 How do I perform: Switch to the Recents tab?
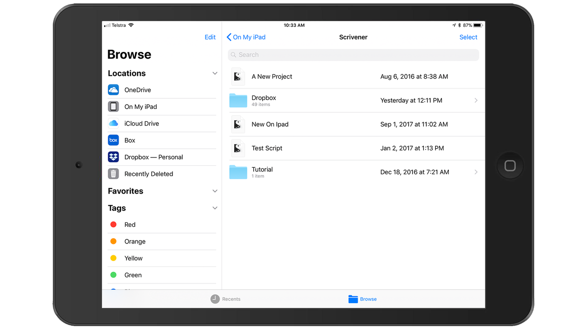pyautogui.click(x=225, y=299)
